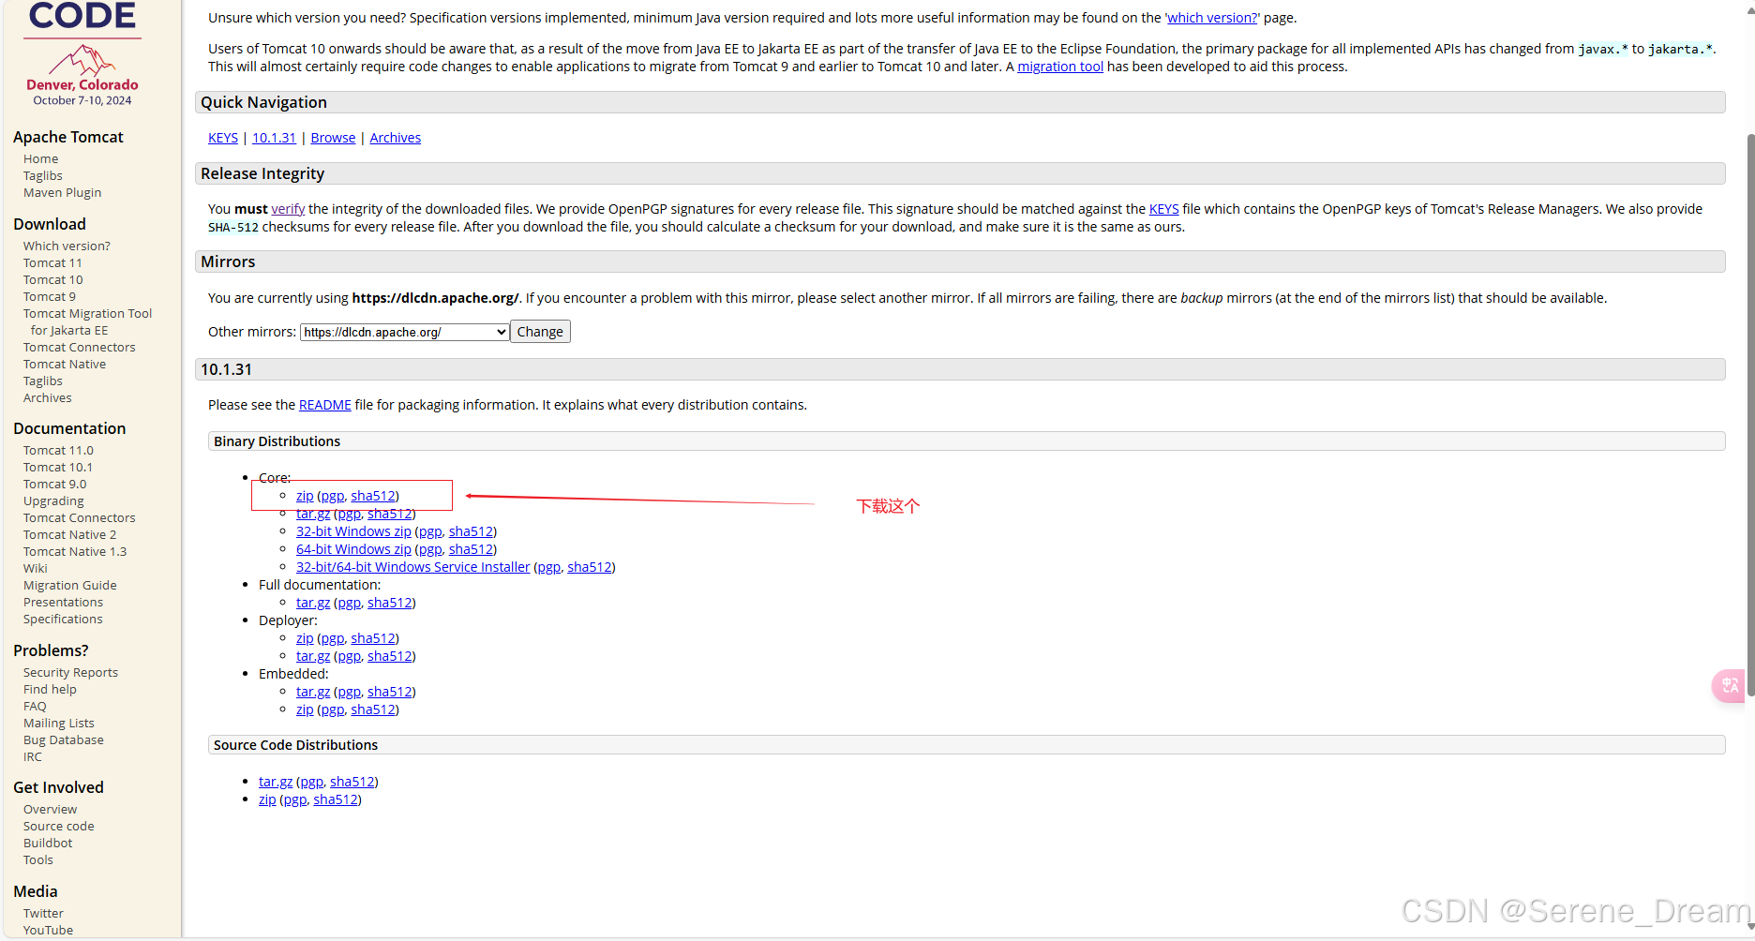
Task: Open Tomcat 9.0 documentation
Action: (x=54, y=485)
